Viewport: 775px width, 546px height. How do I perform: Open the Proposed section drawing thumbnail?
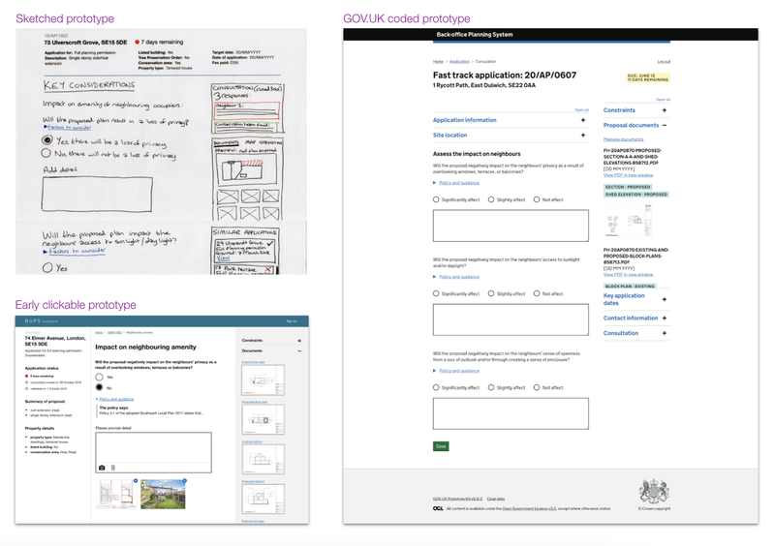(x=263, y=500)
